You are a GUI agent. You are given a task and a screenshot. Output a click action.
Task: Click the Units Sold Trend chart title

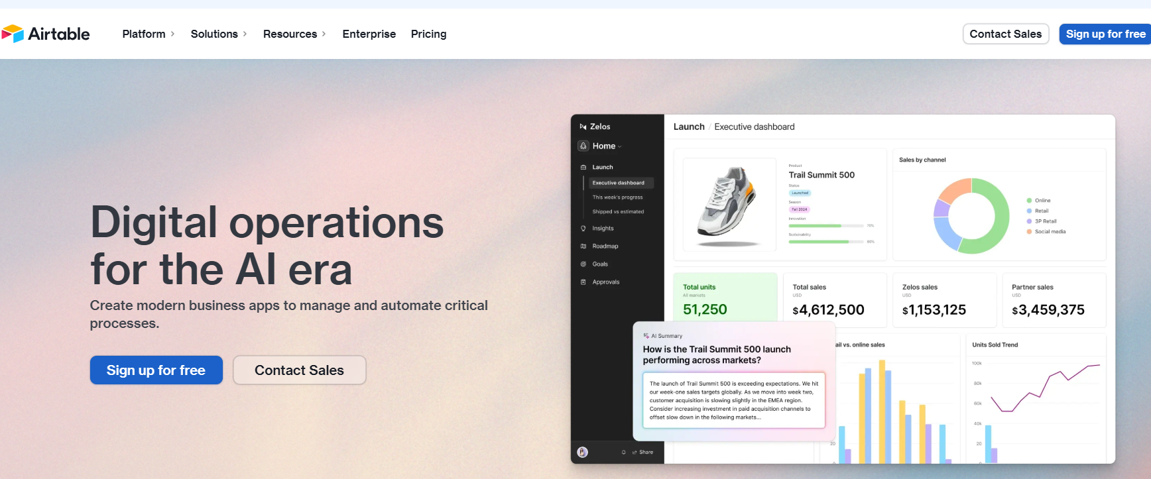pyautogui.click(x=995, y=345)
